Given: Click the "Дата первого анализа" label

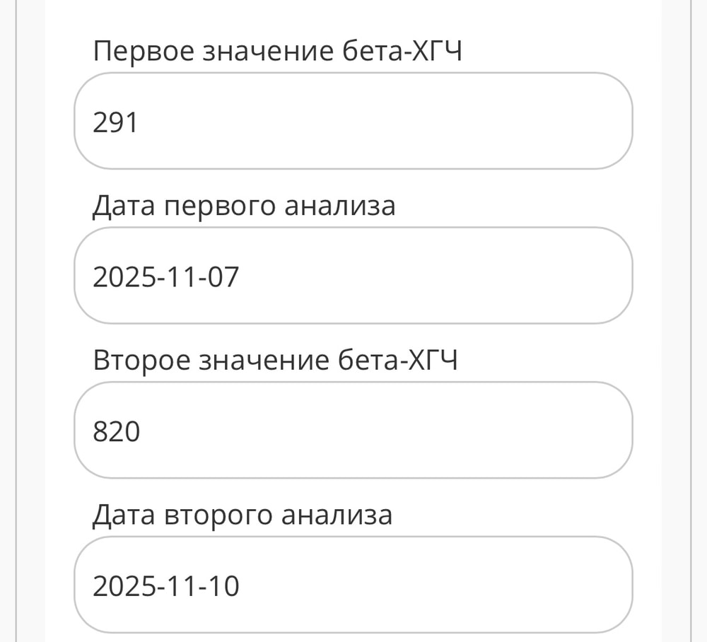Looking at the screenshot, I should [x=244, y=206].
